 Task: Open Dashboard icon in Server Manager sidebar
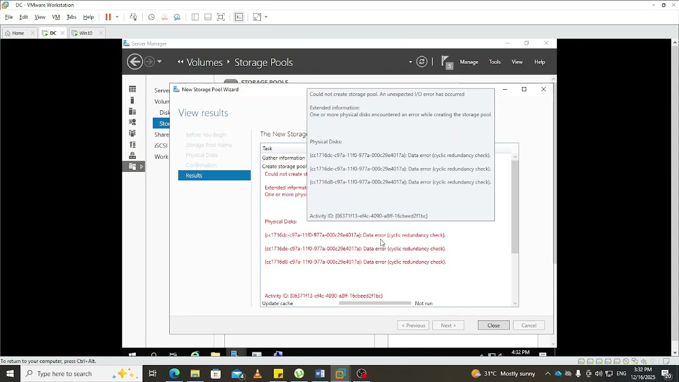(133, 89)
